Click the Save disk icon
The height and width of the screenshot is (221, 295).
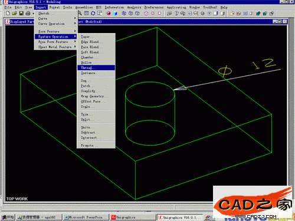coord(21,14)
